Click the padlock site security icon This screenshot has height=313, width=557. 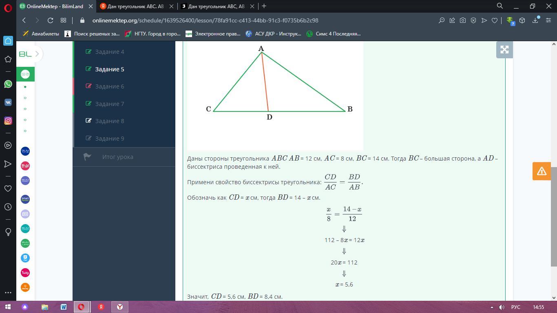pos(82,20)
